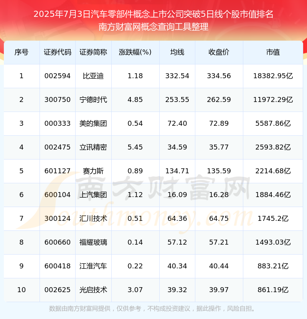Click market value 18382.95亿
Screen dimensions: 307x319
tap(273, 76)
